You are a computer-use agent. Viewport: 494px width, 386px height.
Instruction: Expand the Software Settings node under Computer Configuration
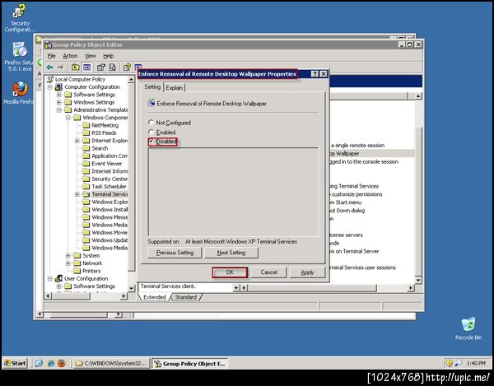click(x=59, y=95)
